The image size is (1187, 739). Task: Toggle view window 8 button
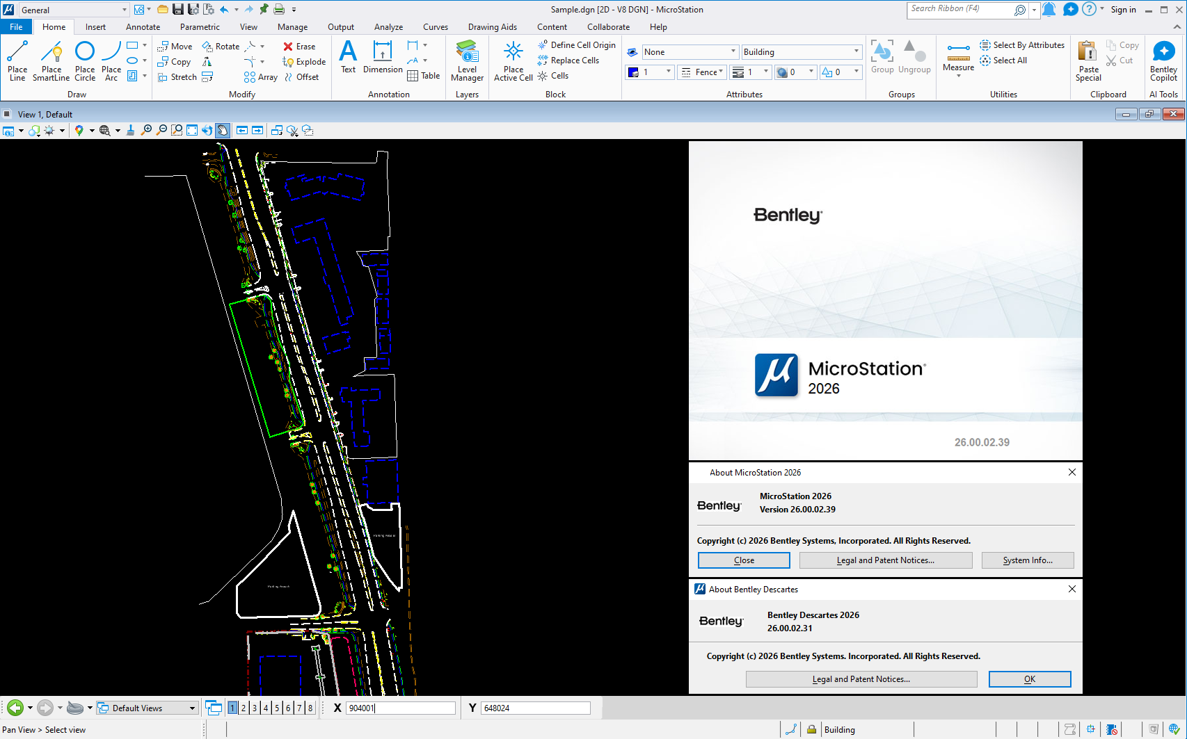310,708
